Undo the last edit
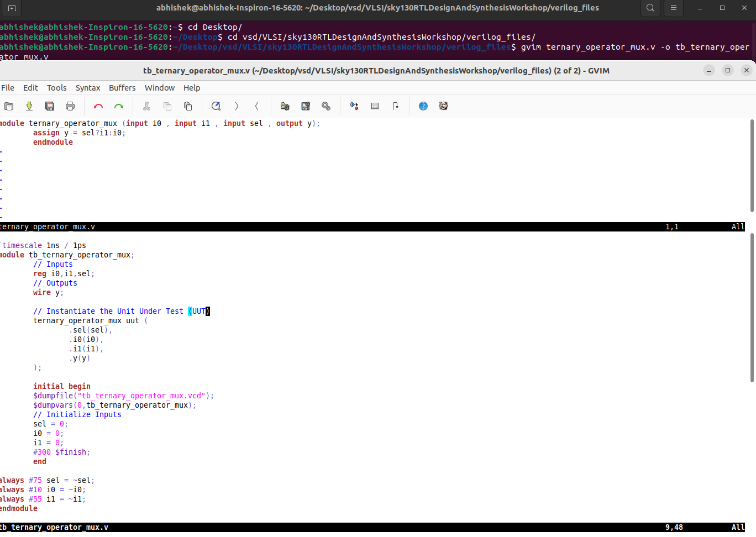 (x=98, y=106)
